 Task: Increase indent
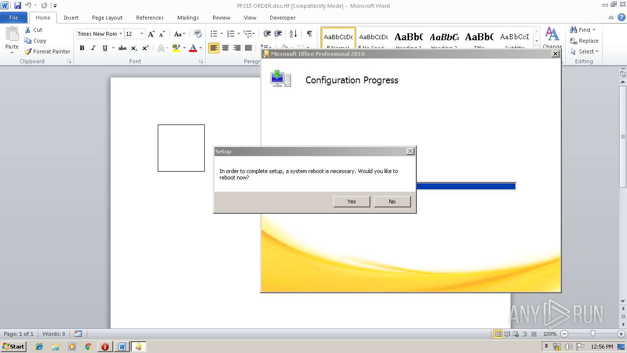(x=278, y=34)
